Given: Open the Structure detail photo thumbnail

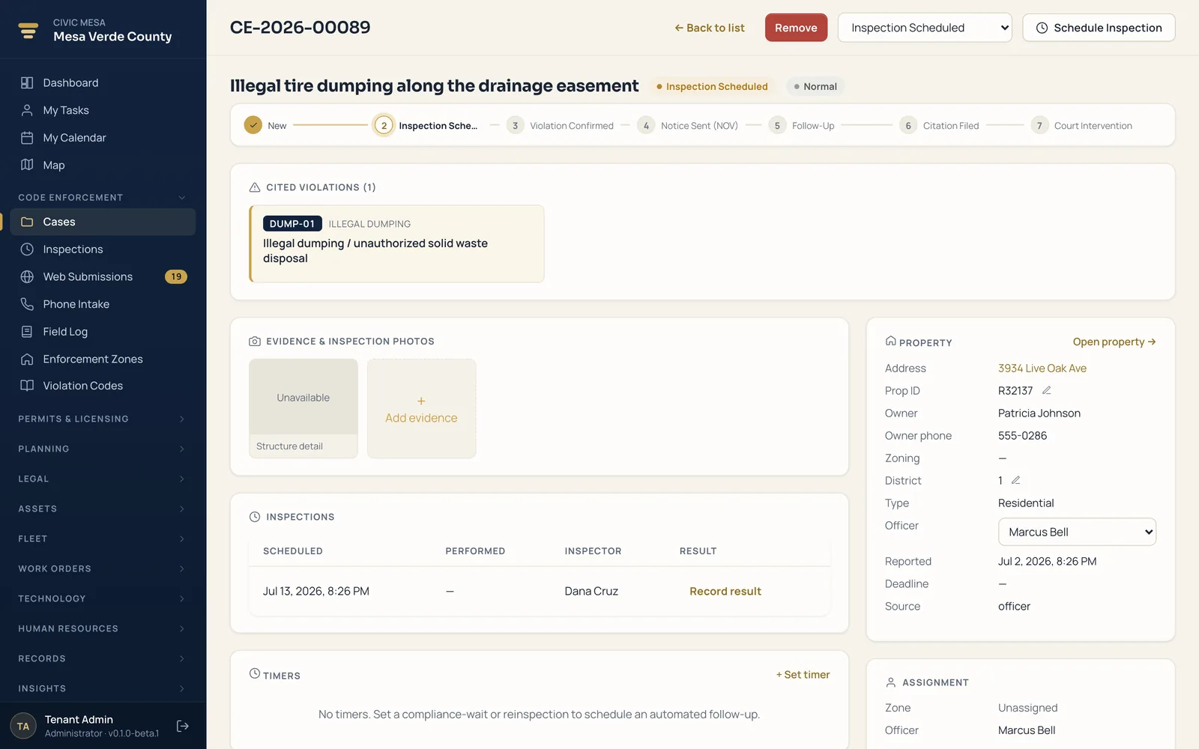Looking at the screenshot, I should 303,408.
